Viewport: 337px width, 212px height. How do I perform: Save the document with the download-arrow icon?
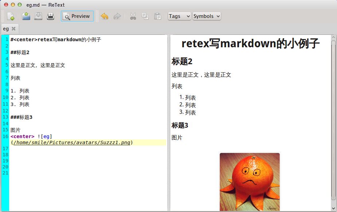[x=38, y=16]
